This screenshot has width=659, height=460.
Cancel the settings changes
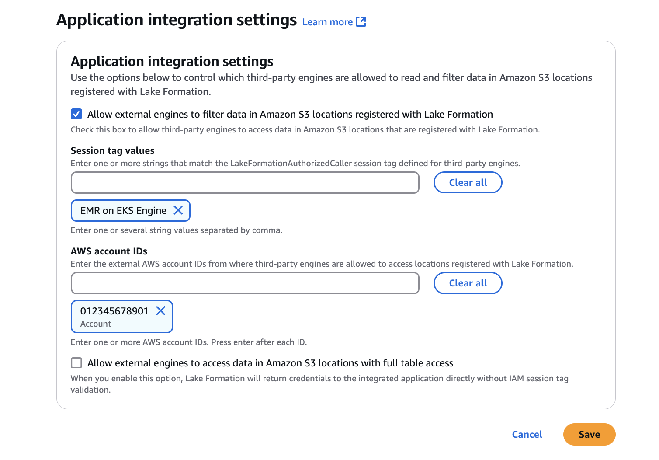(x=527, y=434)
